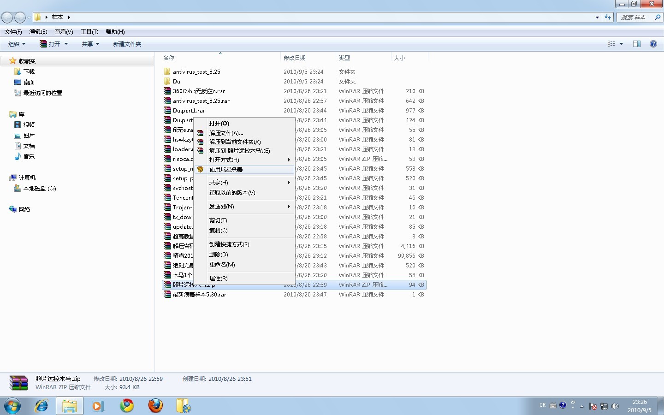Click the search magnifier icon

coord(658,18)
